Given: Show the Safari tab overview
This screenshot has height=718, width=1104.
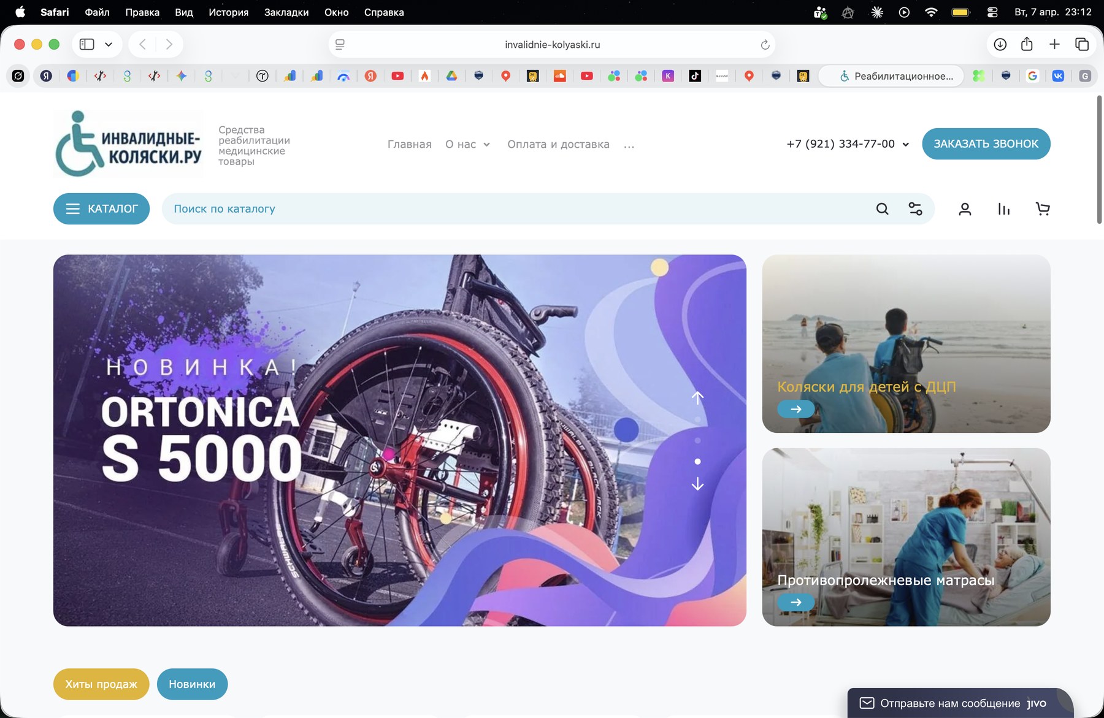Looking at the screenshot, I should [x=1082, y=44].
